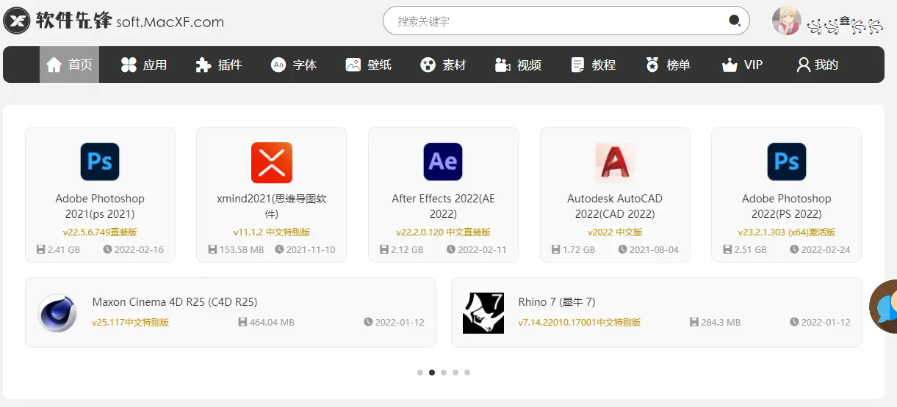
Task: Select the fourth carousel page dot
Action: point(455,373)
